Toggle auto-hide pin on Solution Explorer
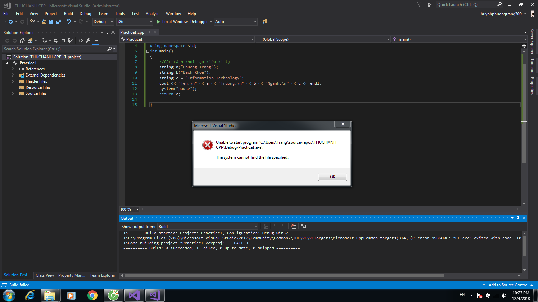538x302 pixels. click(107, 33)
